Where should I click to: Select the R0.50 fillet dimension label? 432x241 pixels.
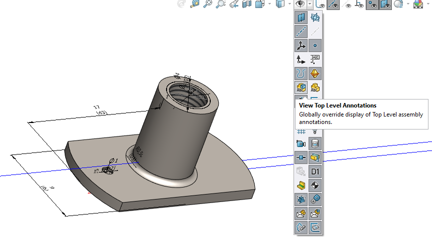click(139, 152)
